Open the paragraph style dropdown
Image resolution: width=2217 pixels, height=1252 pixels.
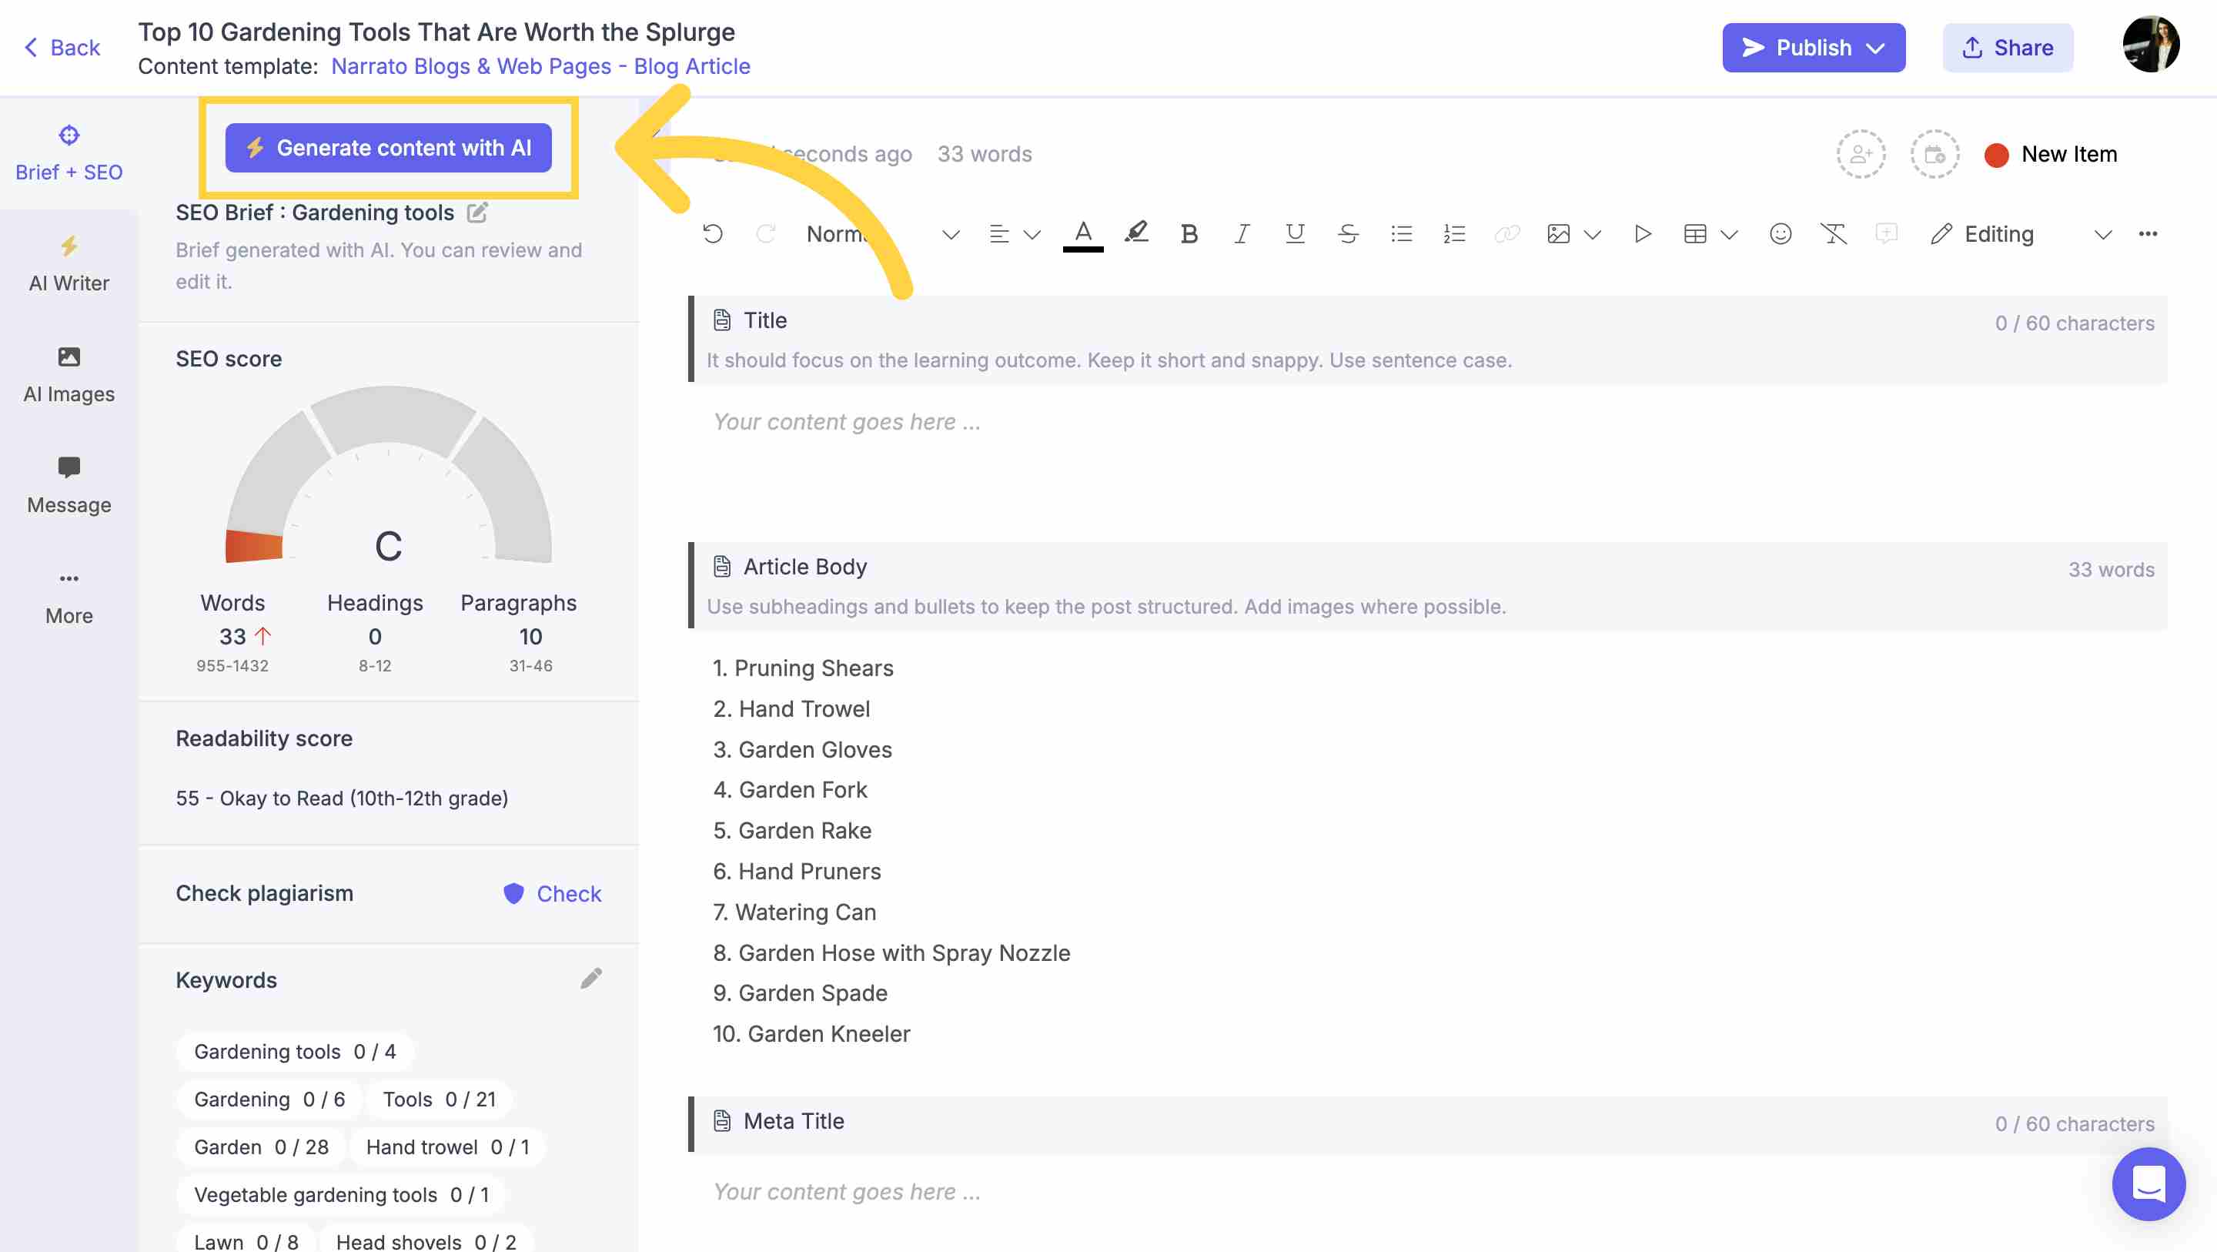click(882, 233)
